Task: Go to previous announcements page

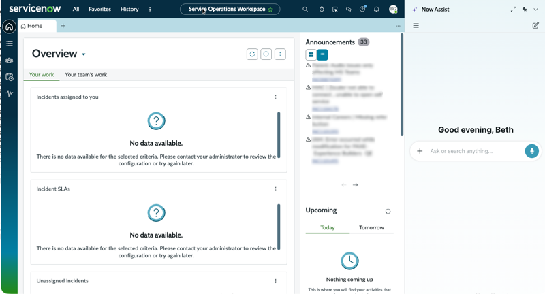Action: tap(344, 185)
